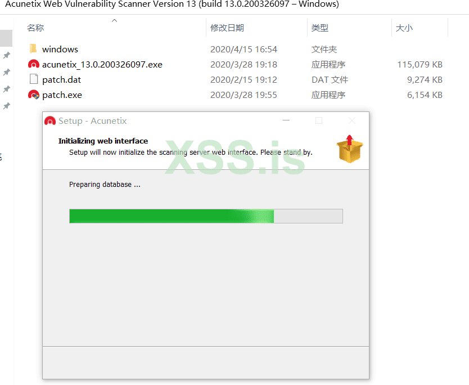Click the last pin icon in sidebar
Viewport: 469px width, 385px height.
[7, 106]
